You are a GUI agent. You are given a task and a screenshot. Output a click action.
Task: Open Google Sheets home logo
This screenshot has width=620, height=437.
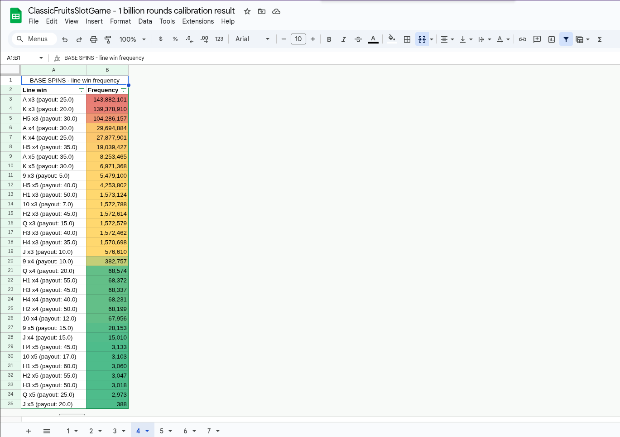pyautogui.click(x=16, y=16)
